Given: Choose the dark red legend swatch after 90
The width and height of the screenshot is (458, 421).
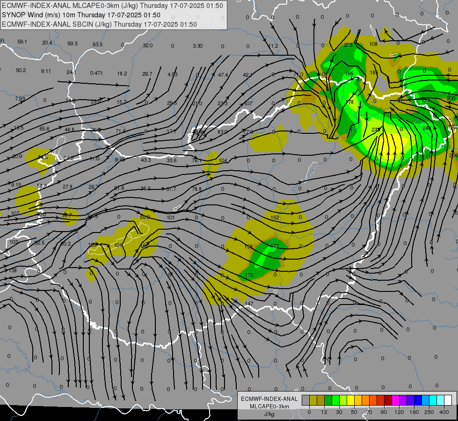Looking at the screenshot, I should tap(388, 400).
